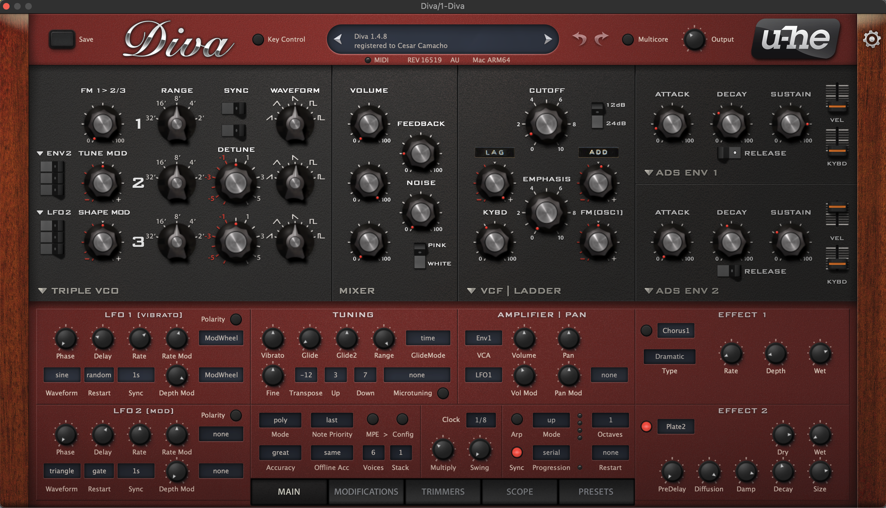Click ADS Env 2 Sustain knob
886x508 pixels.
790,242
